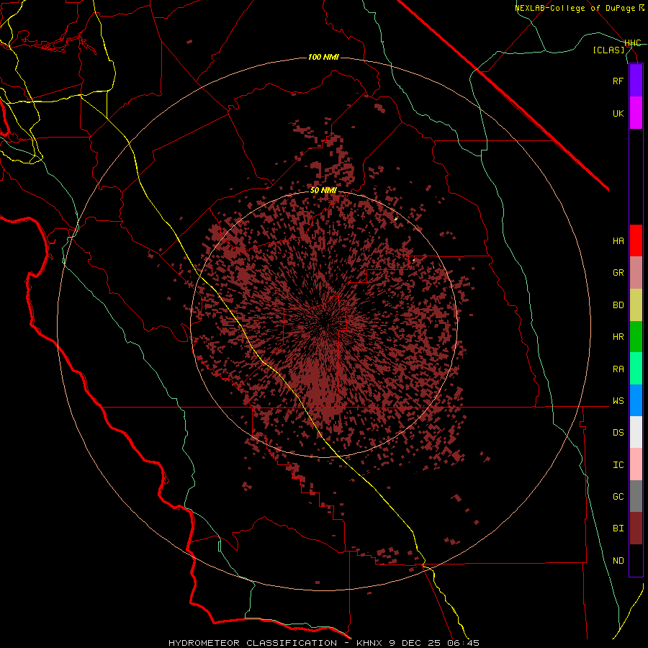Click the RA mint-green legend swatch
This screenshot has height=648, width=648.
point(636,369)
